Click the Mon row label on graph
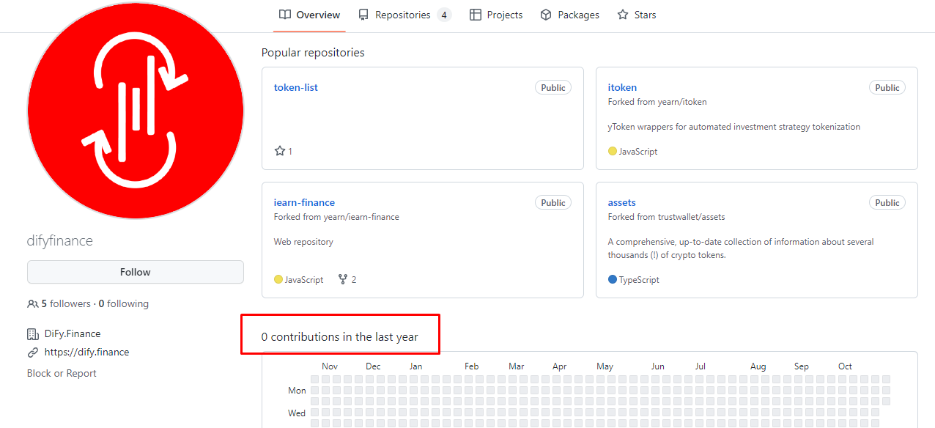The image size is (935, 428). click(297, 391)
